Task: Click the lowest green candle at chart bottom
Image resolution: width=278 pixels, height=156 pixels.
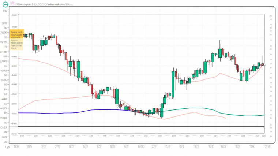Action: (161, 112)
